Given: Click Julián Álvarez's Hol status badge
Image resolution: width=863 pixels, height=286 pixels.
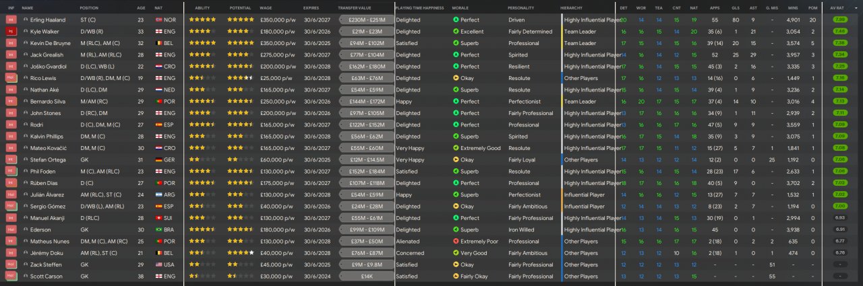Looking at the screenshot, I should click(11, 194).
